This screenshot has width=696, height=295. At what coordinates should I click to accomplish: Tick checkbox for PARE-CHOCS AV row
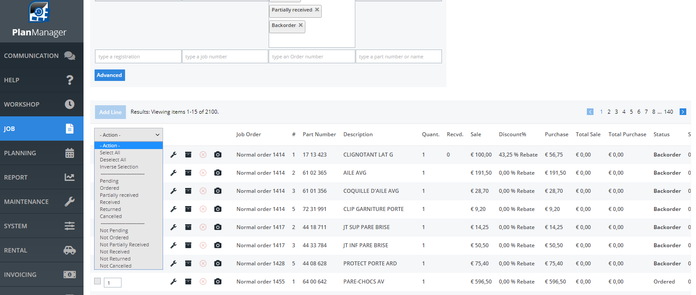pos(98,281)
